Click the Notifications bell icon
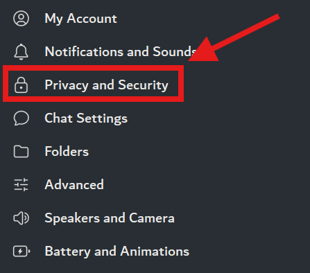 click(21, 52)
